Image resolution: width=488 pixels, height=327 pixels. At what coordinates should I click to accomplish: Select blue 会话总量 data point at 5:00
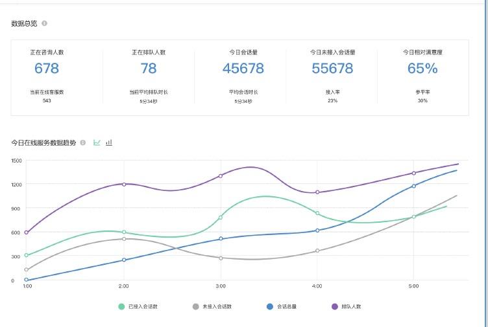coord(414,186)
